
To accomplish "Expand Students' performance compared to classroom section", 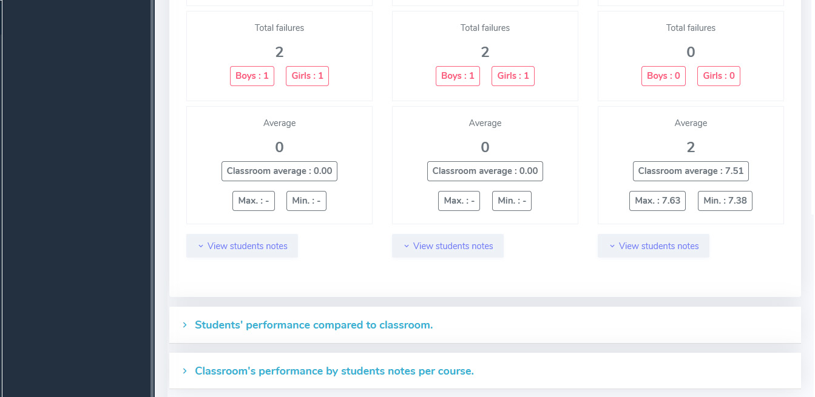I will (313, 325).
